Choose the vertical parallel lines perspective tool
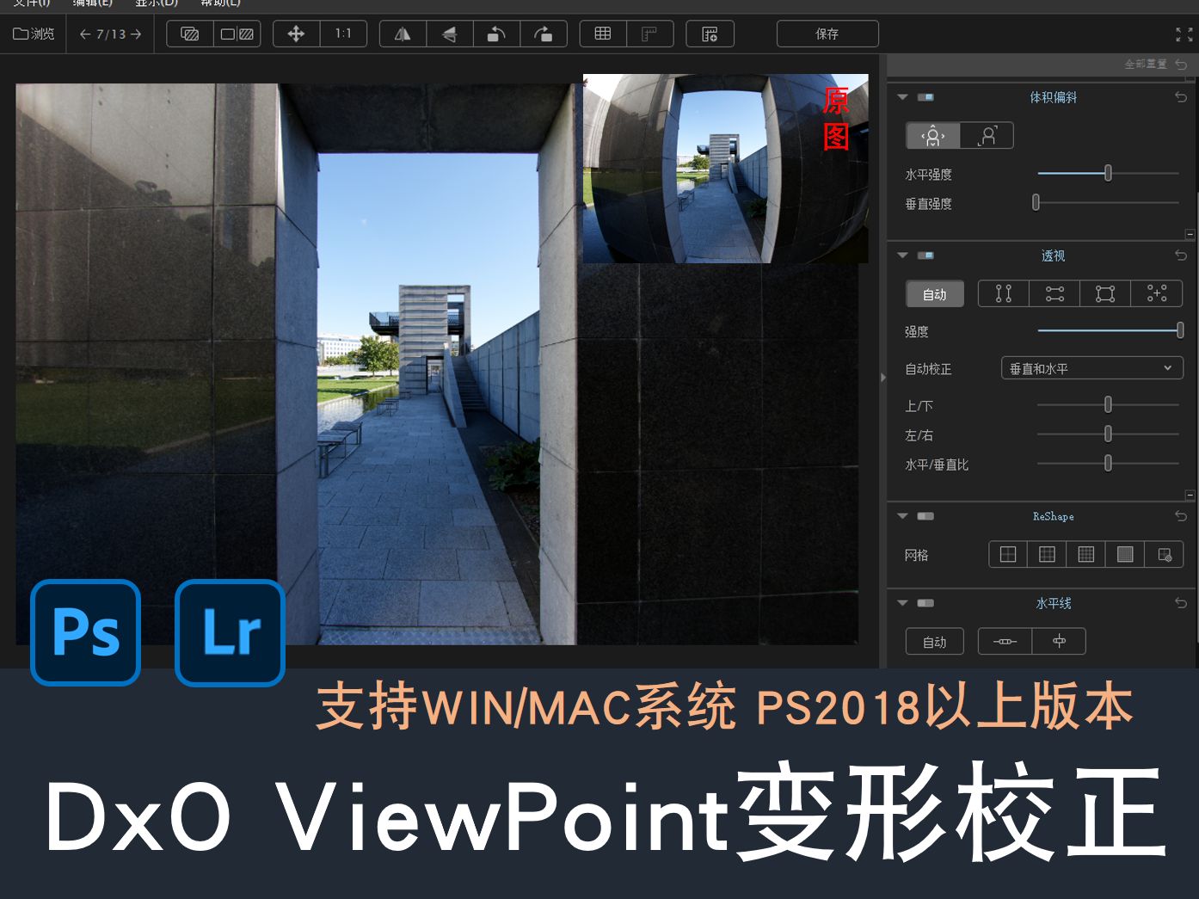Image resolution: width=1199 pixels, height=899 pixels. (1003, 293)
